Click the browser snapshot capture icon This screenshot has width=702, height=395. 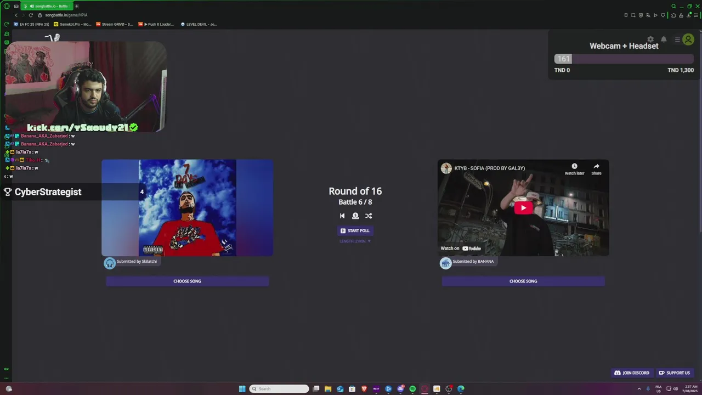[x=633, y=15]
